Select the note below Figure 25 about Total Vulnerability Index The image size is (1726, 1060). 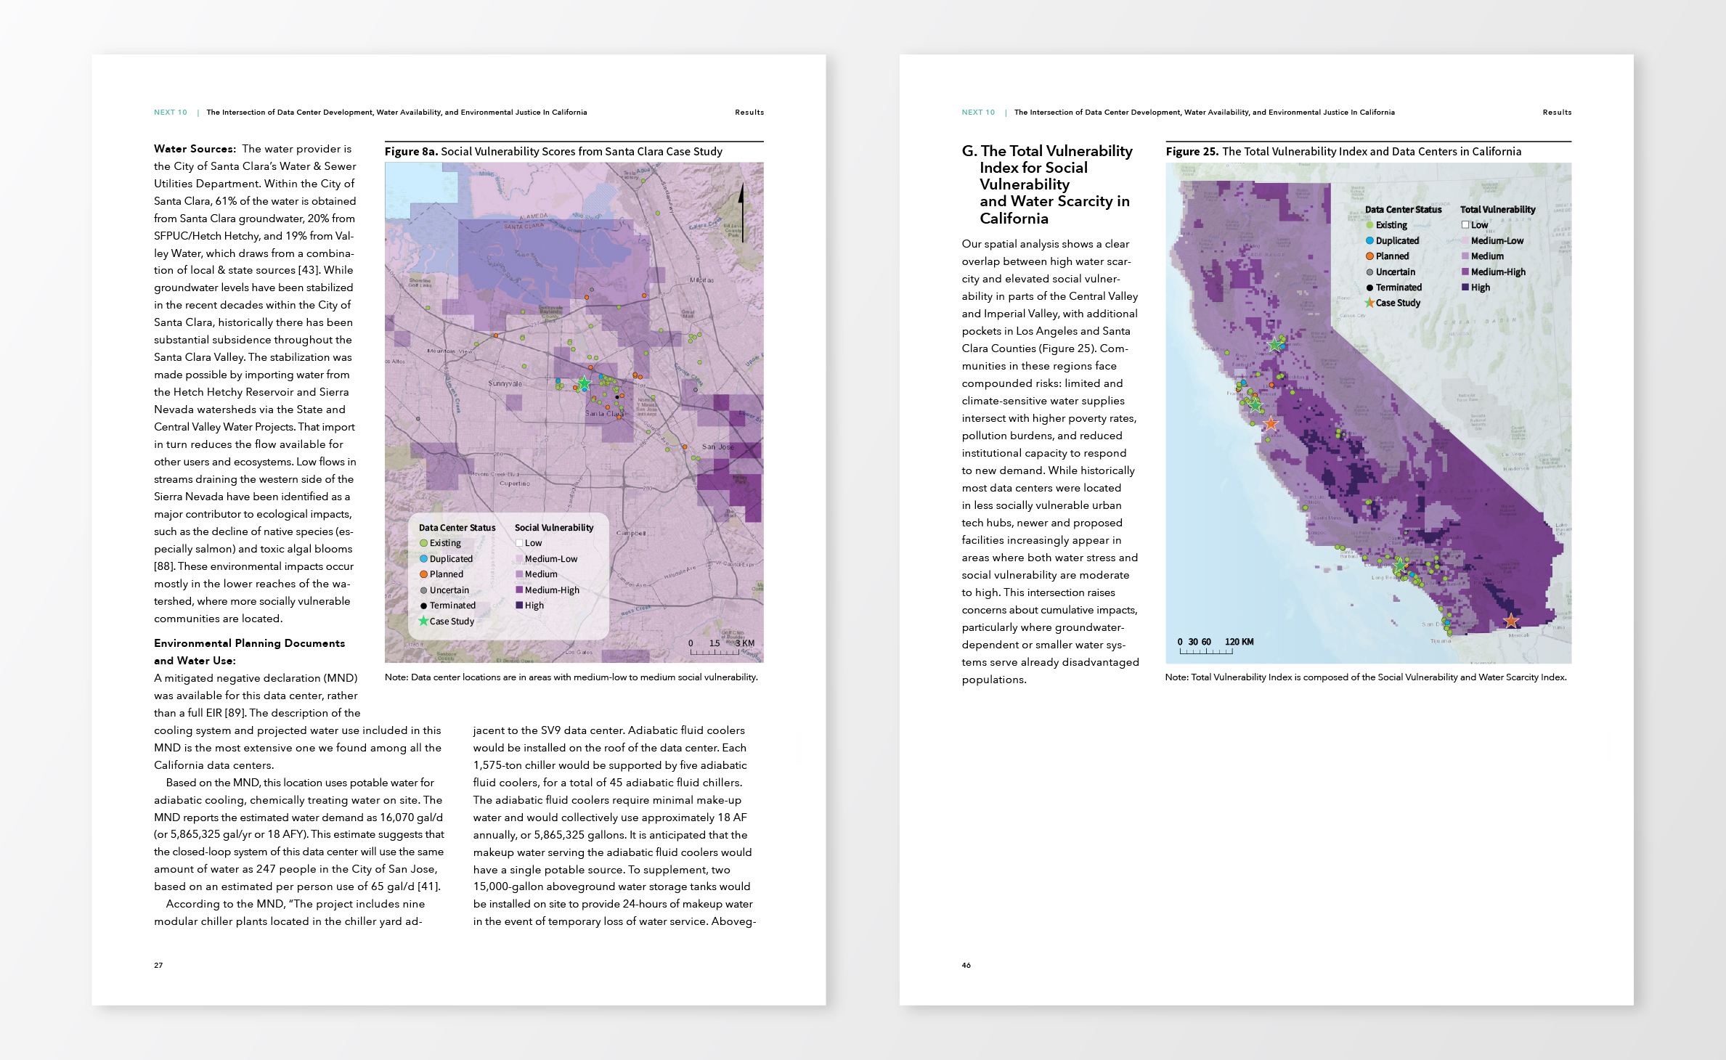click(x=1366, y=677)
